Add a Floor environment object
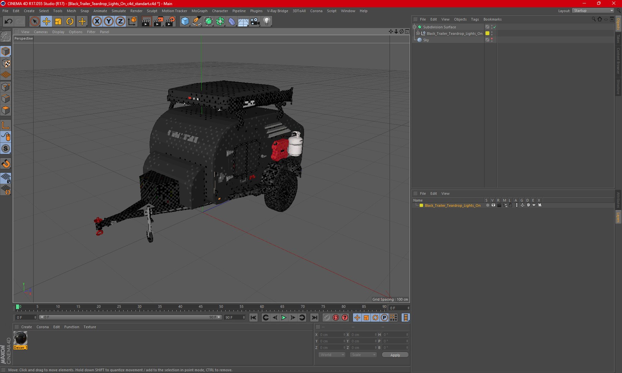The width and height of the screenshot is (622, 373). click(x=243, y=21)
